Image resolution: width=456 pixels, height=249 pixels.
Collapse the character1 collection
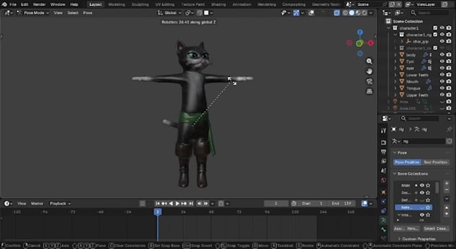click(x=388, y=28)
